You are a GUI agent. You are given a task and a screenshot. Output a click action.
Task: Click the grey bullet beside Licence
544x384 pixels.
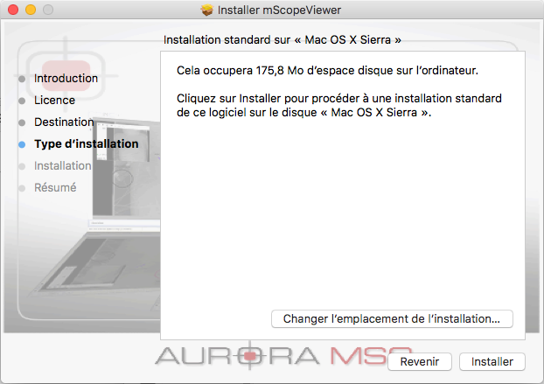[22, 101]
